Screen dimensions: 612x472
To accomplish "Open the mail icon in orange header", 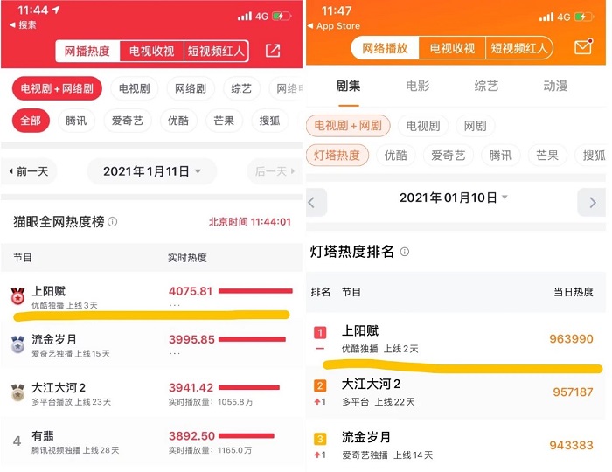I will point(583,46).
